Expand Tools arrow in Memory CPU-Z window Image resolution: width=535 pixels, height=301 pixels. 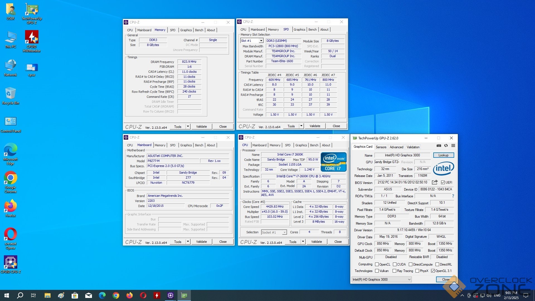click(188, 127)
